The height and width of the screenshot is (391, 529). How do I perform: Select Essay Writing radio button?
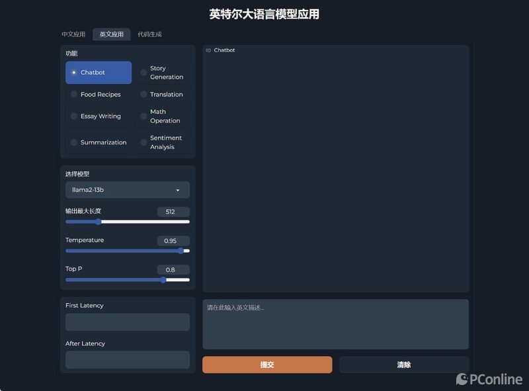[98, 116]
